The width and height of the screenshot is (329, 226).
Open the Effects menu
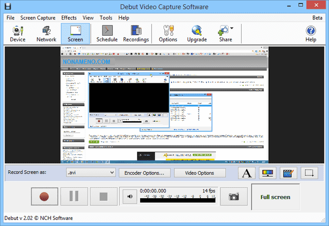coord(69,18)
